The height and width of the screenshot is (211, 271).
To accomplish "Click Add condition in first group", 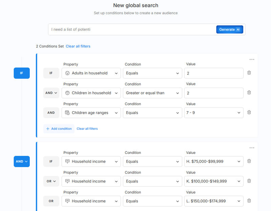I will tap(59, 129).
